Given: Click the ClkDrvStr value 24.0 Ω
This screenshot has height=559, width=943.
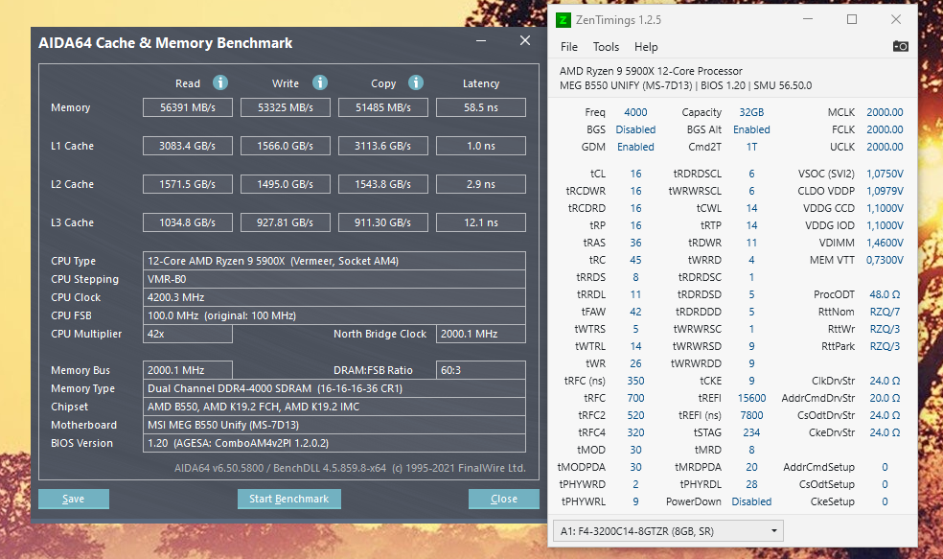Looking at the screenshot, I should click(x=885, y=381).
